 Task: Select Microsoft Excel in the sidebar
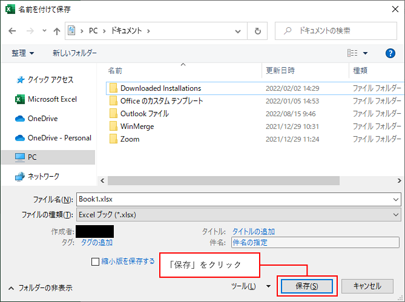pos(46,99)
